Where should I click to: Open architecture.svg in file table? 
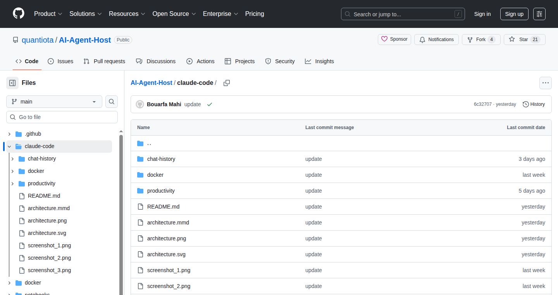166,254
